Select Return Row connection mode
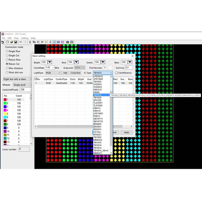202x202 pixels. 7,60
